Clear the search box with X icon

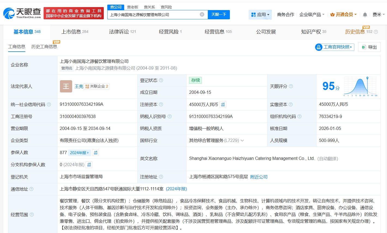pyautogui.click(x=202, y=14)
